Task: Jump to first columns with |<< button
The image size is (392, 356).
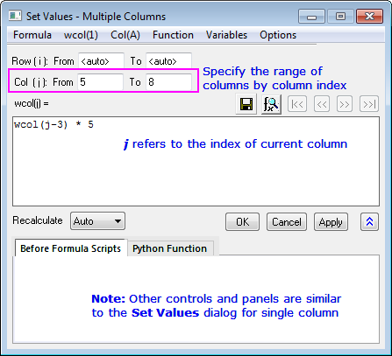Action: tap(297, 104)
